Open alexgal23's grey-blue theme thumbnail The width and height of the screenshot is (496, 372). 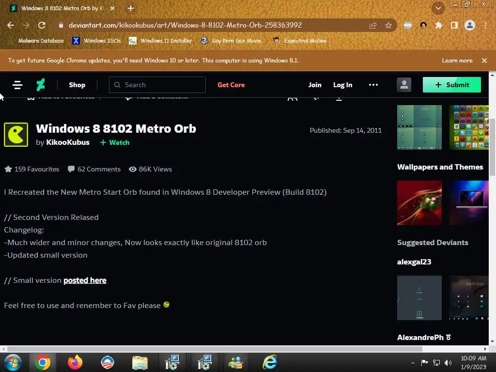[419, 298]
